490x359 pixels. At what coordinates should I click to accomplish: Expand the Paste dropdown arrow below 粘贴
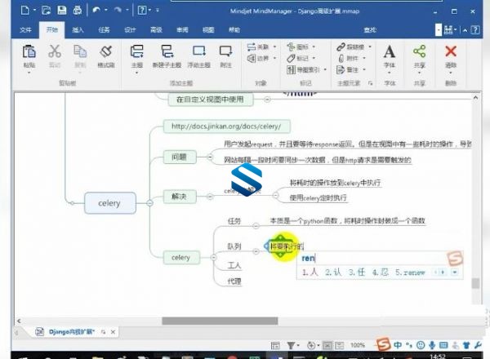tap(29, 73)
